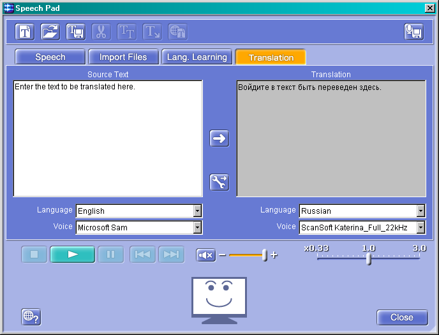Open the Import Files tab
This screenshot has height=335, width=439.
click(123, 57)
